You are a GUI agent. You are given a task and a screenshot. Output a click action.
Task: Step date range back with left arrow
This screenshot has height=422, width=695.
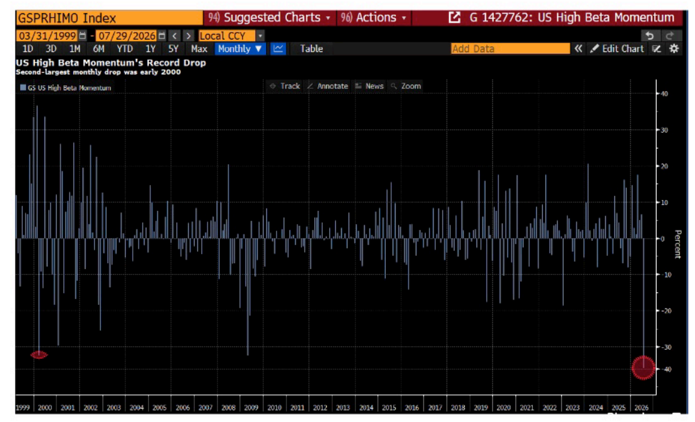tap(174, 36)
